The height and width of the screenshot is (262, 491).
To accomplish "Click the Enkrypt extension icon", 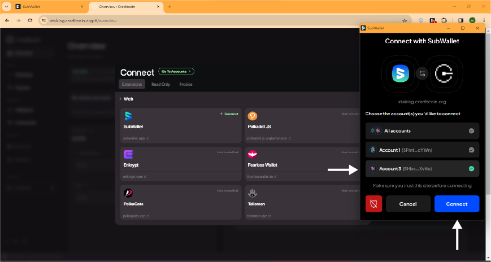I will (128, 154).
